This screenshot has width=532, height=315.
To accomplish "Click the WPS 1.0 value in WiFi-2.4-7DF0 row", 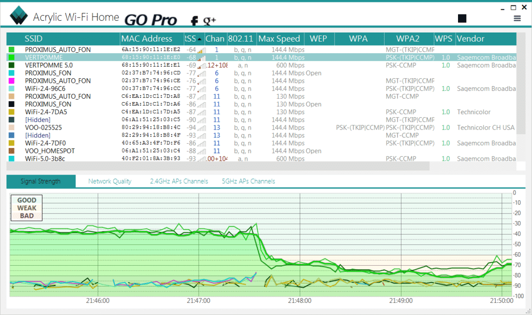I will (446, 143).
